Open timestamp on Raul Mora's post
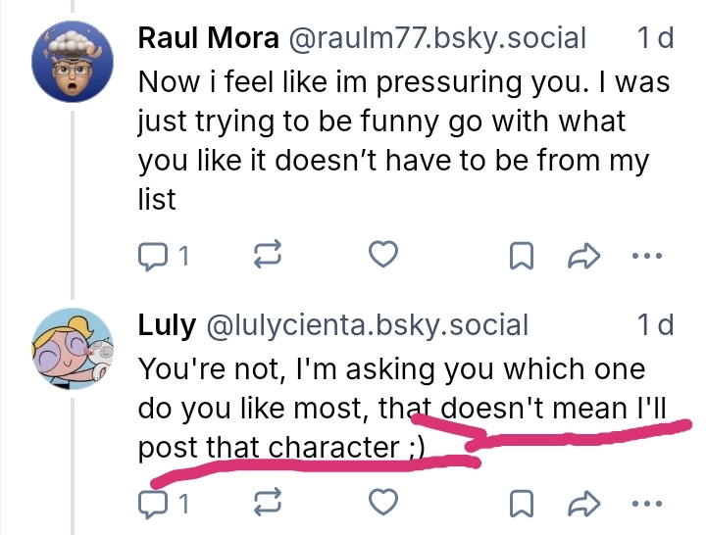The image size is (706, 535). tap(654, 38)
